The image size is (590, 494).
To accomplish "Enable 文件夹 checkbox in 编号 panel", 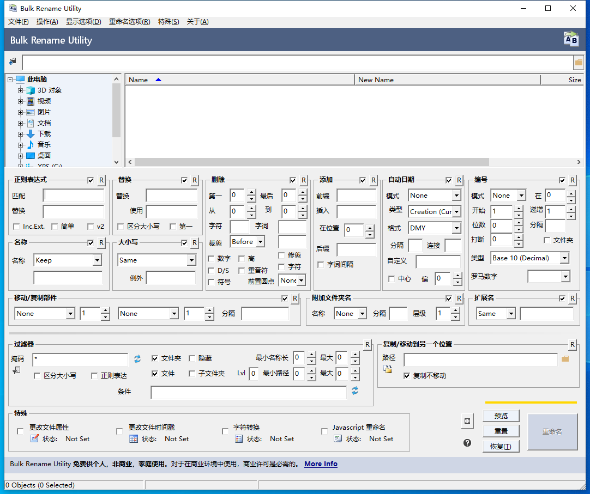I will (x=547, y=240).
